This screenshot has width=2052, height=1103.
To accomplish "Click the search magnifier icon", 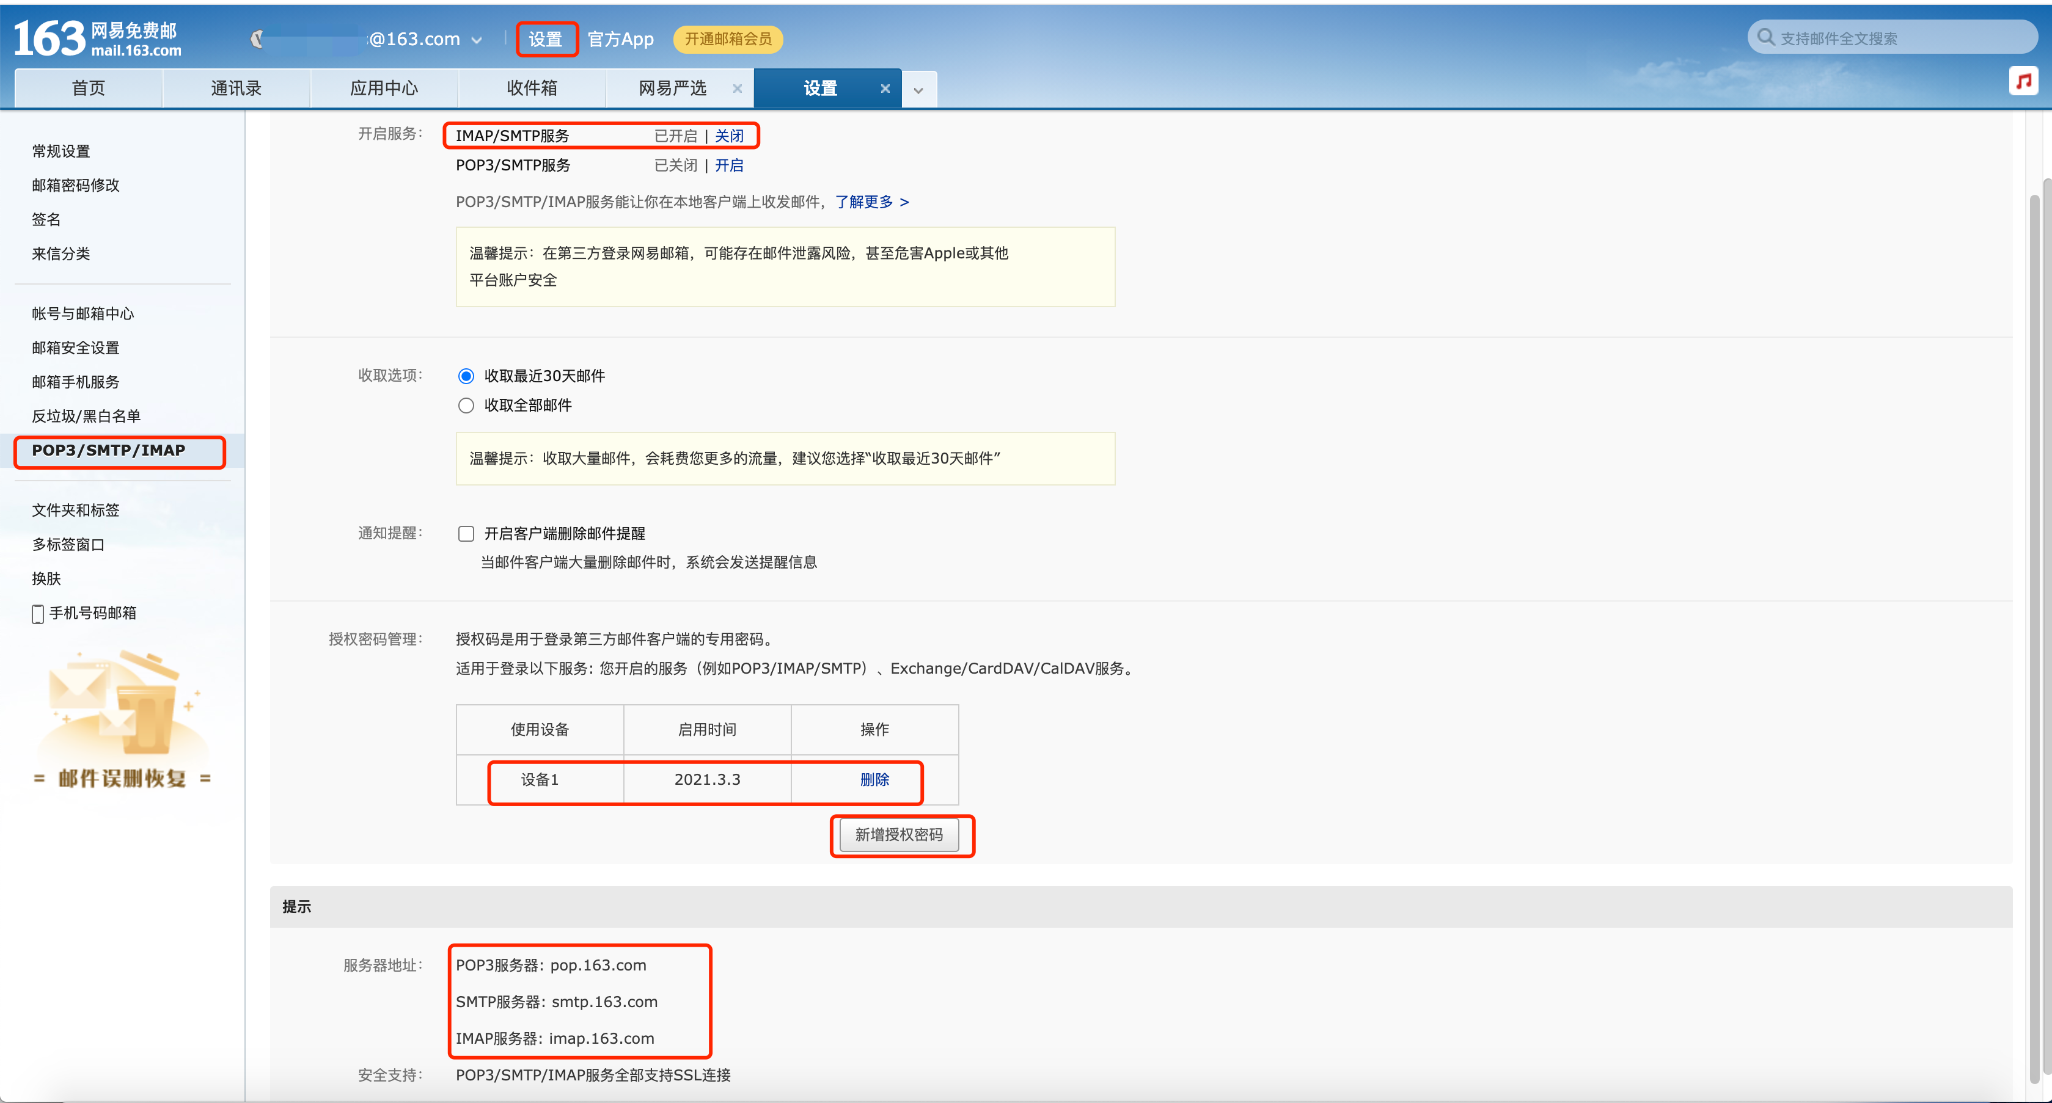I will (x=1767, y=37).
